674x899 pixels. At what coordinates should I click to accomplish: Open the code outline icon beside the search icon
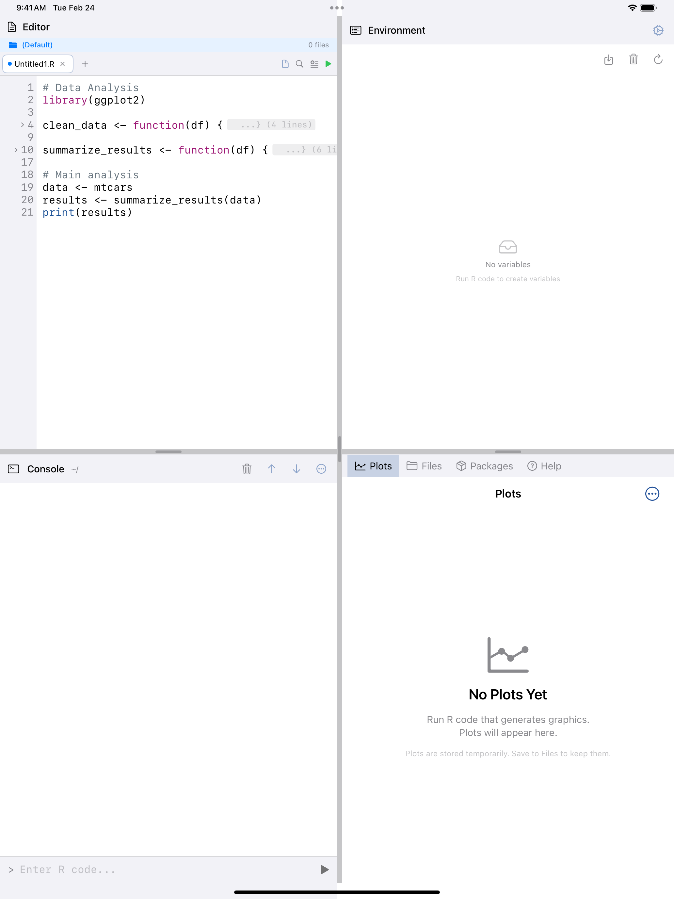coord(313,64)
